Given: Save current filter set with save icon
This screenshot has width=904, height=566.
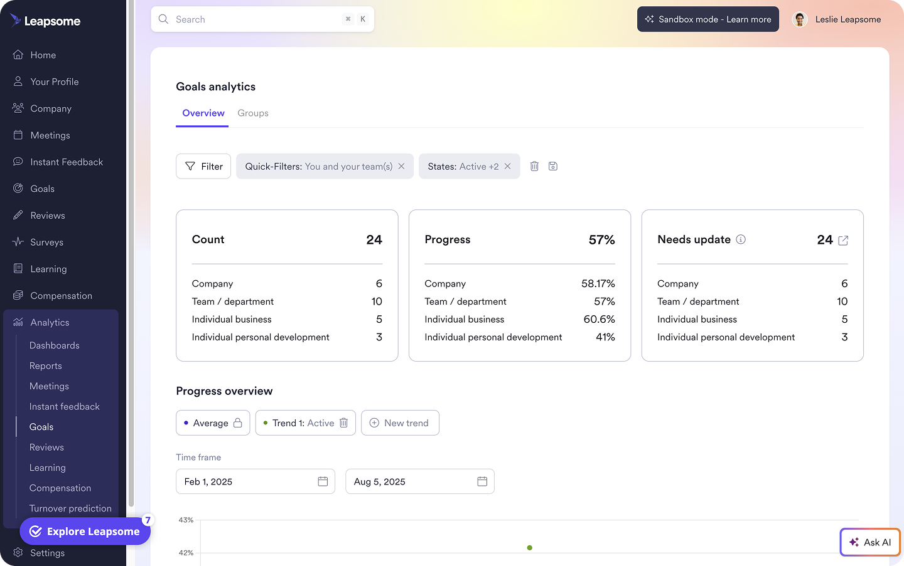Looking at the screenshot, I should (552, 166).
